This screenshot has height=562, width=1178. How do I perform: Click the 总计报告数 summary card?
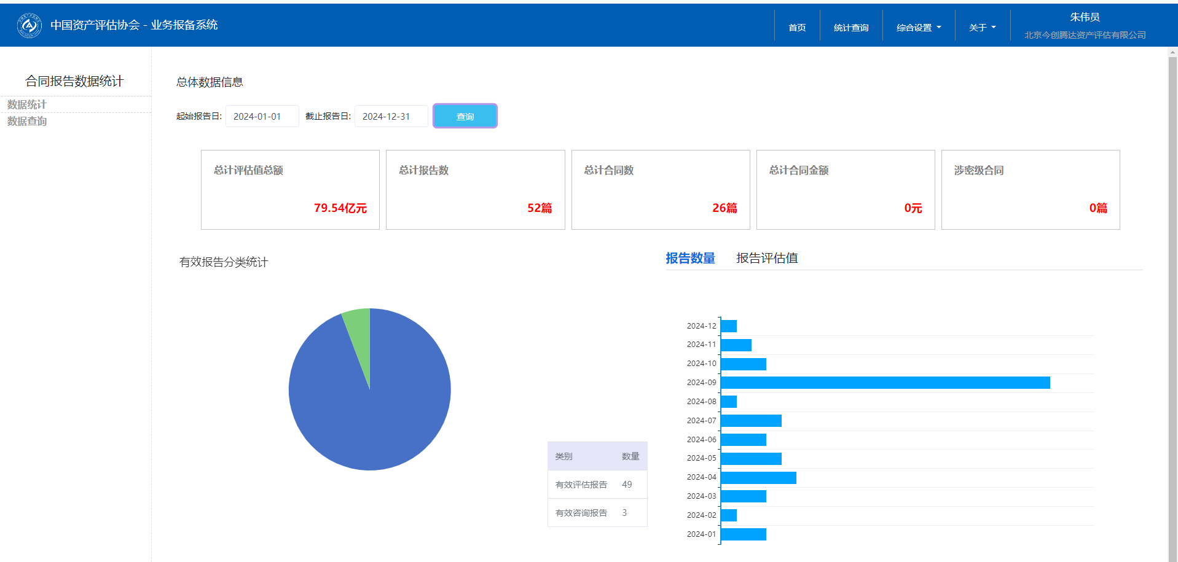(475, 190)
